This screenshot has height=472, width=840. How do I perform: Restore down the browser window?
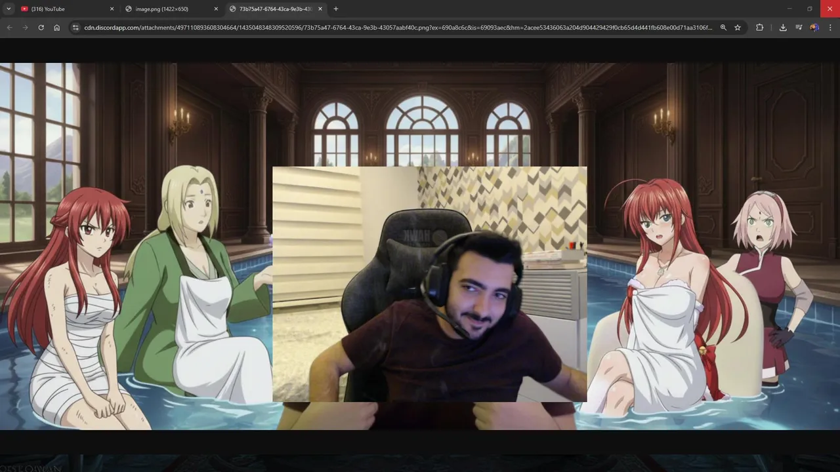point(809,9)
